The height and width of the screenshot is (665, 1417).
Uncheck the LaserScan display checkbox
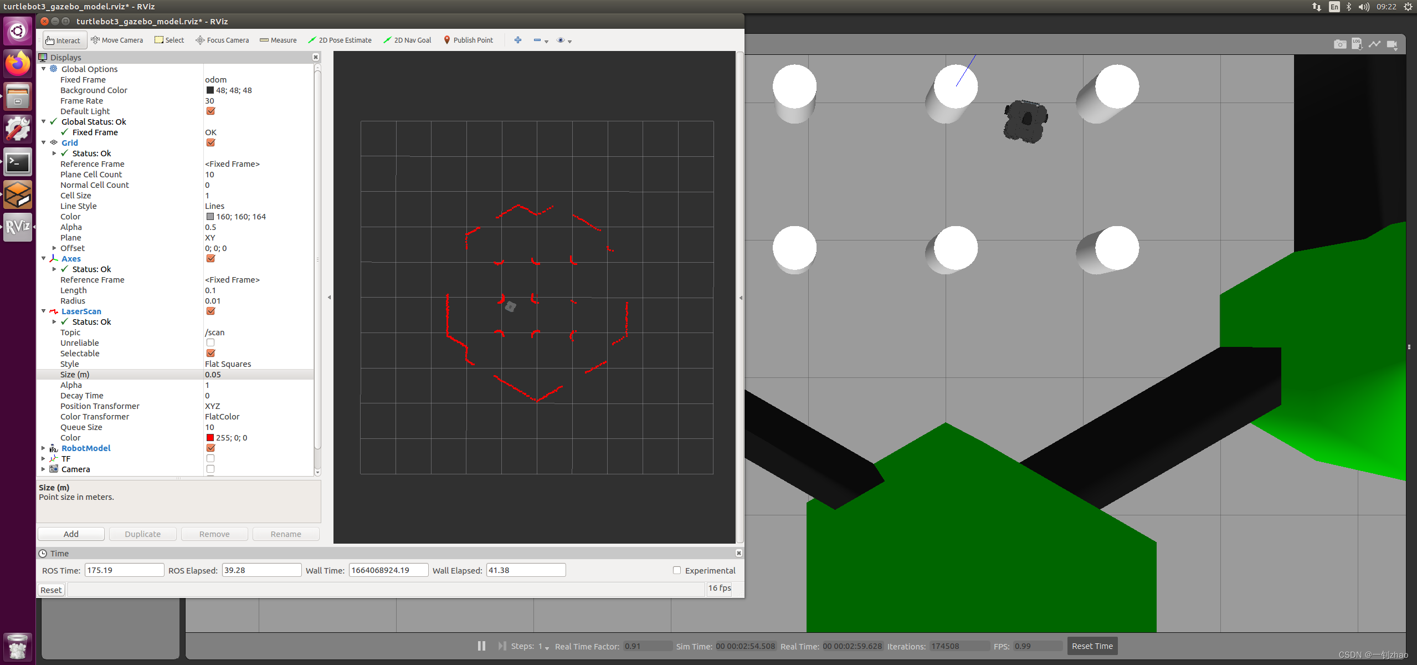[211, 311]
